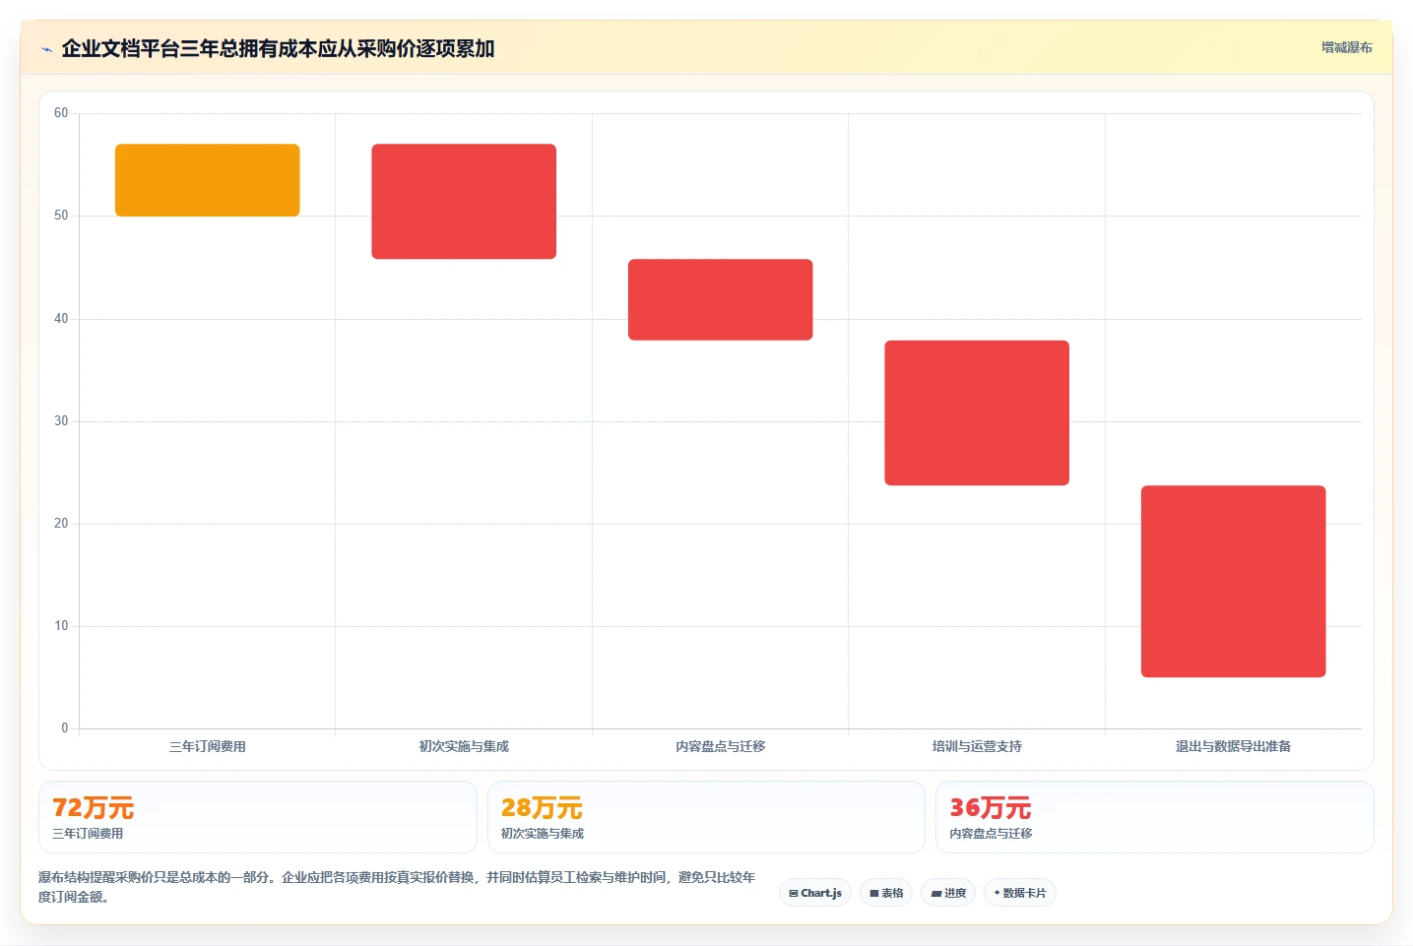
Task: Click the 退出与数据导出准备 axis label
Action: coord(1233,747)
